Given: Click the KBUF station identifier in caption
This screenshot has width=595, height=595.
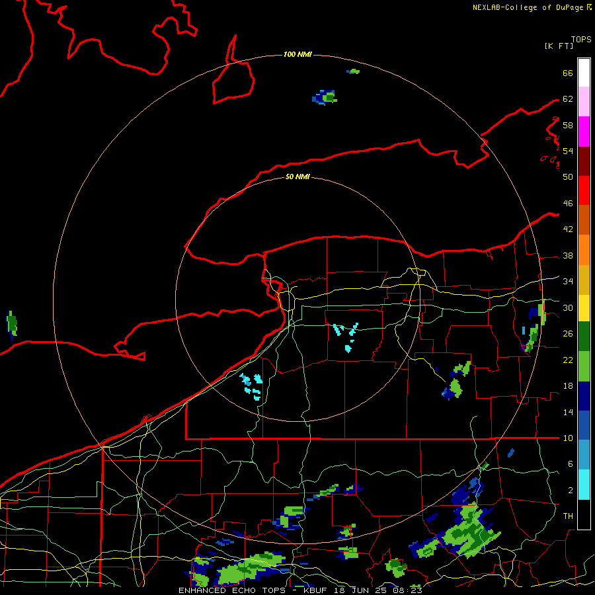Looking at the screenshot, I should 317,590.
